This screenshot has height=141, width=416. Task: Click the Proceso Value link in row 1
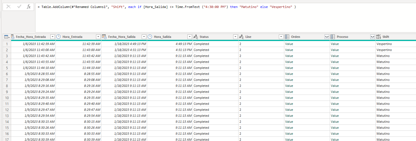click(335, 44)
